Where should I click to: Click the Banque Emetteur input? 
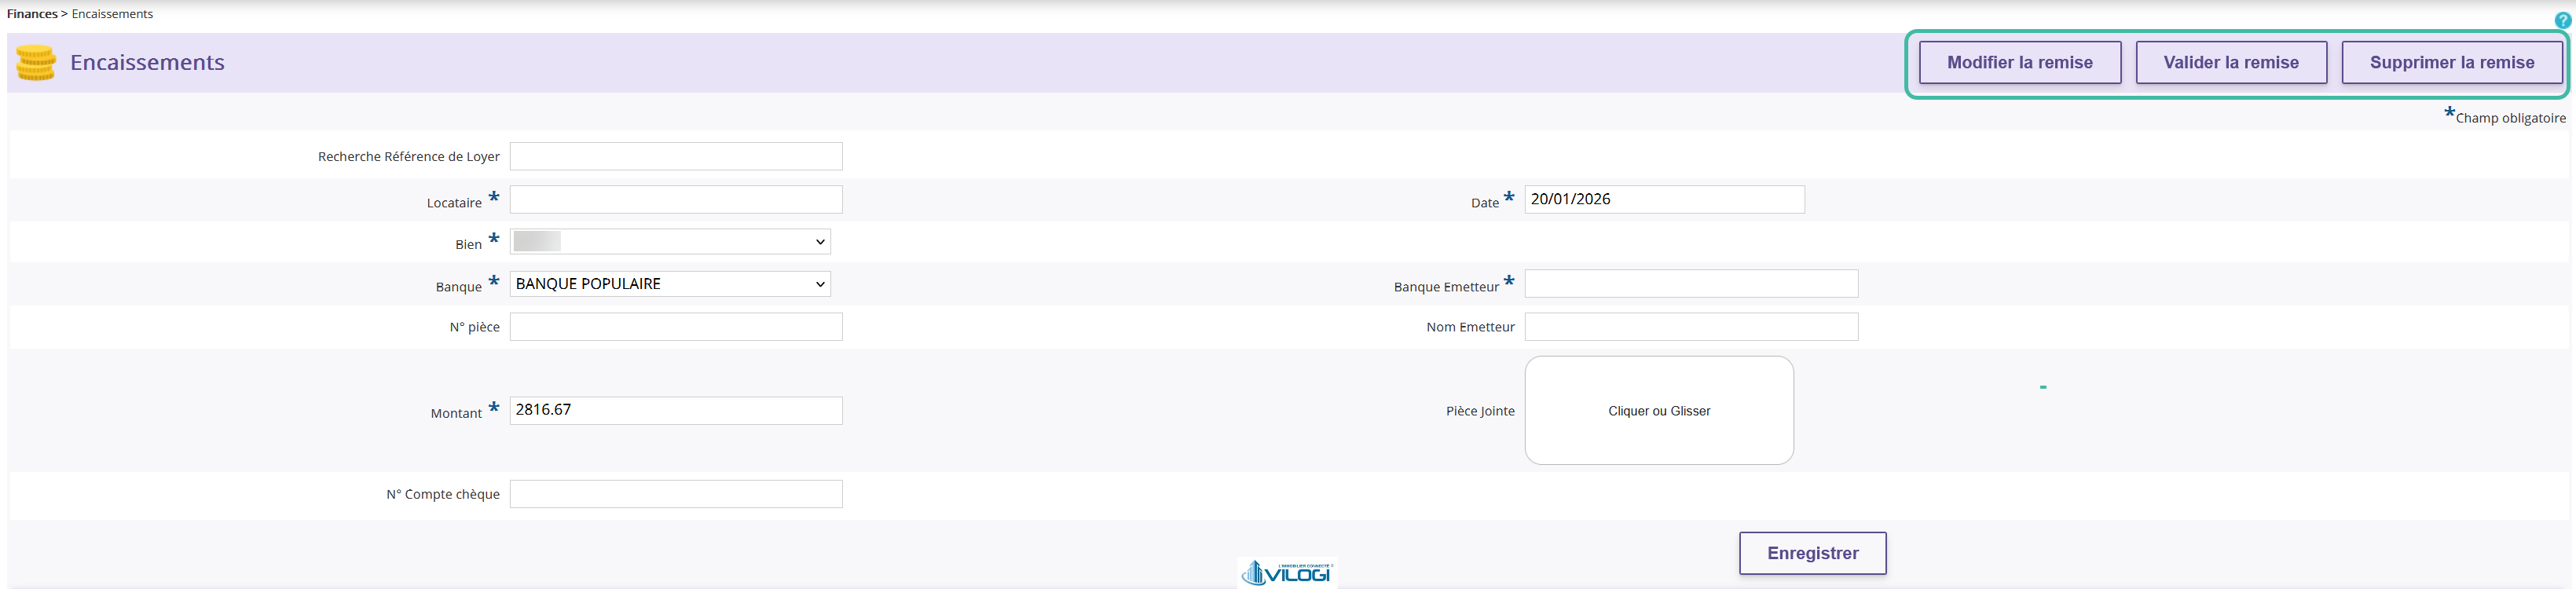(1691, 283)
